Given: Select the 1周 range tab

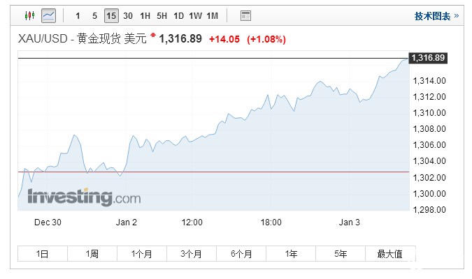Looking at the screenshot, I should (x=92, y=254).
